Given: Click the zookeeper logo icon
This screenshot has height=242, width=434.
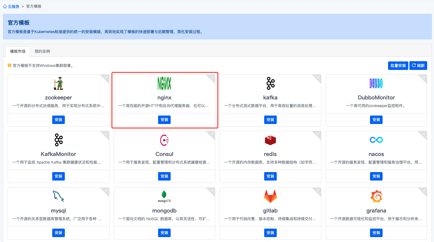Looking at the screenshot, I should [x=58, y=83].
